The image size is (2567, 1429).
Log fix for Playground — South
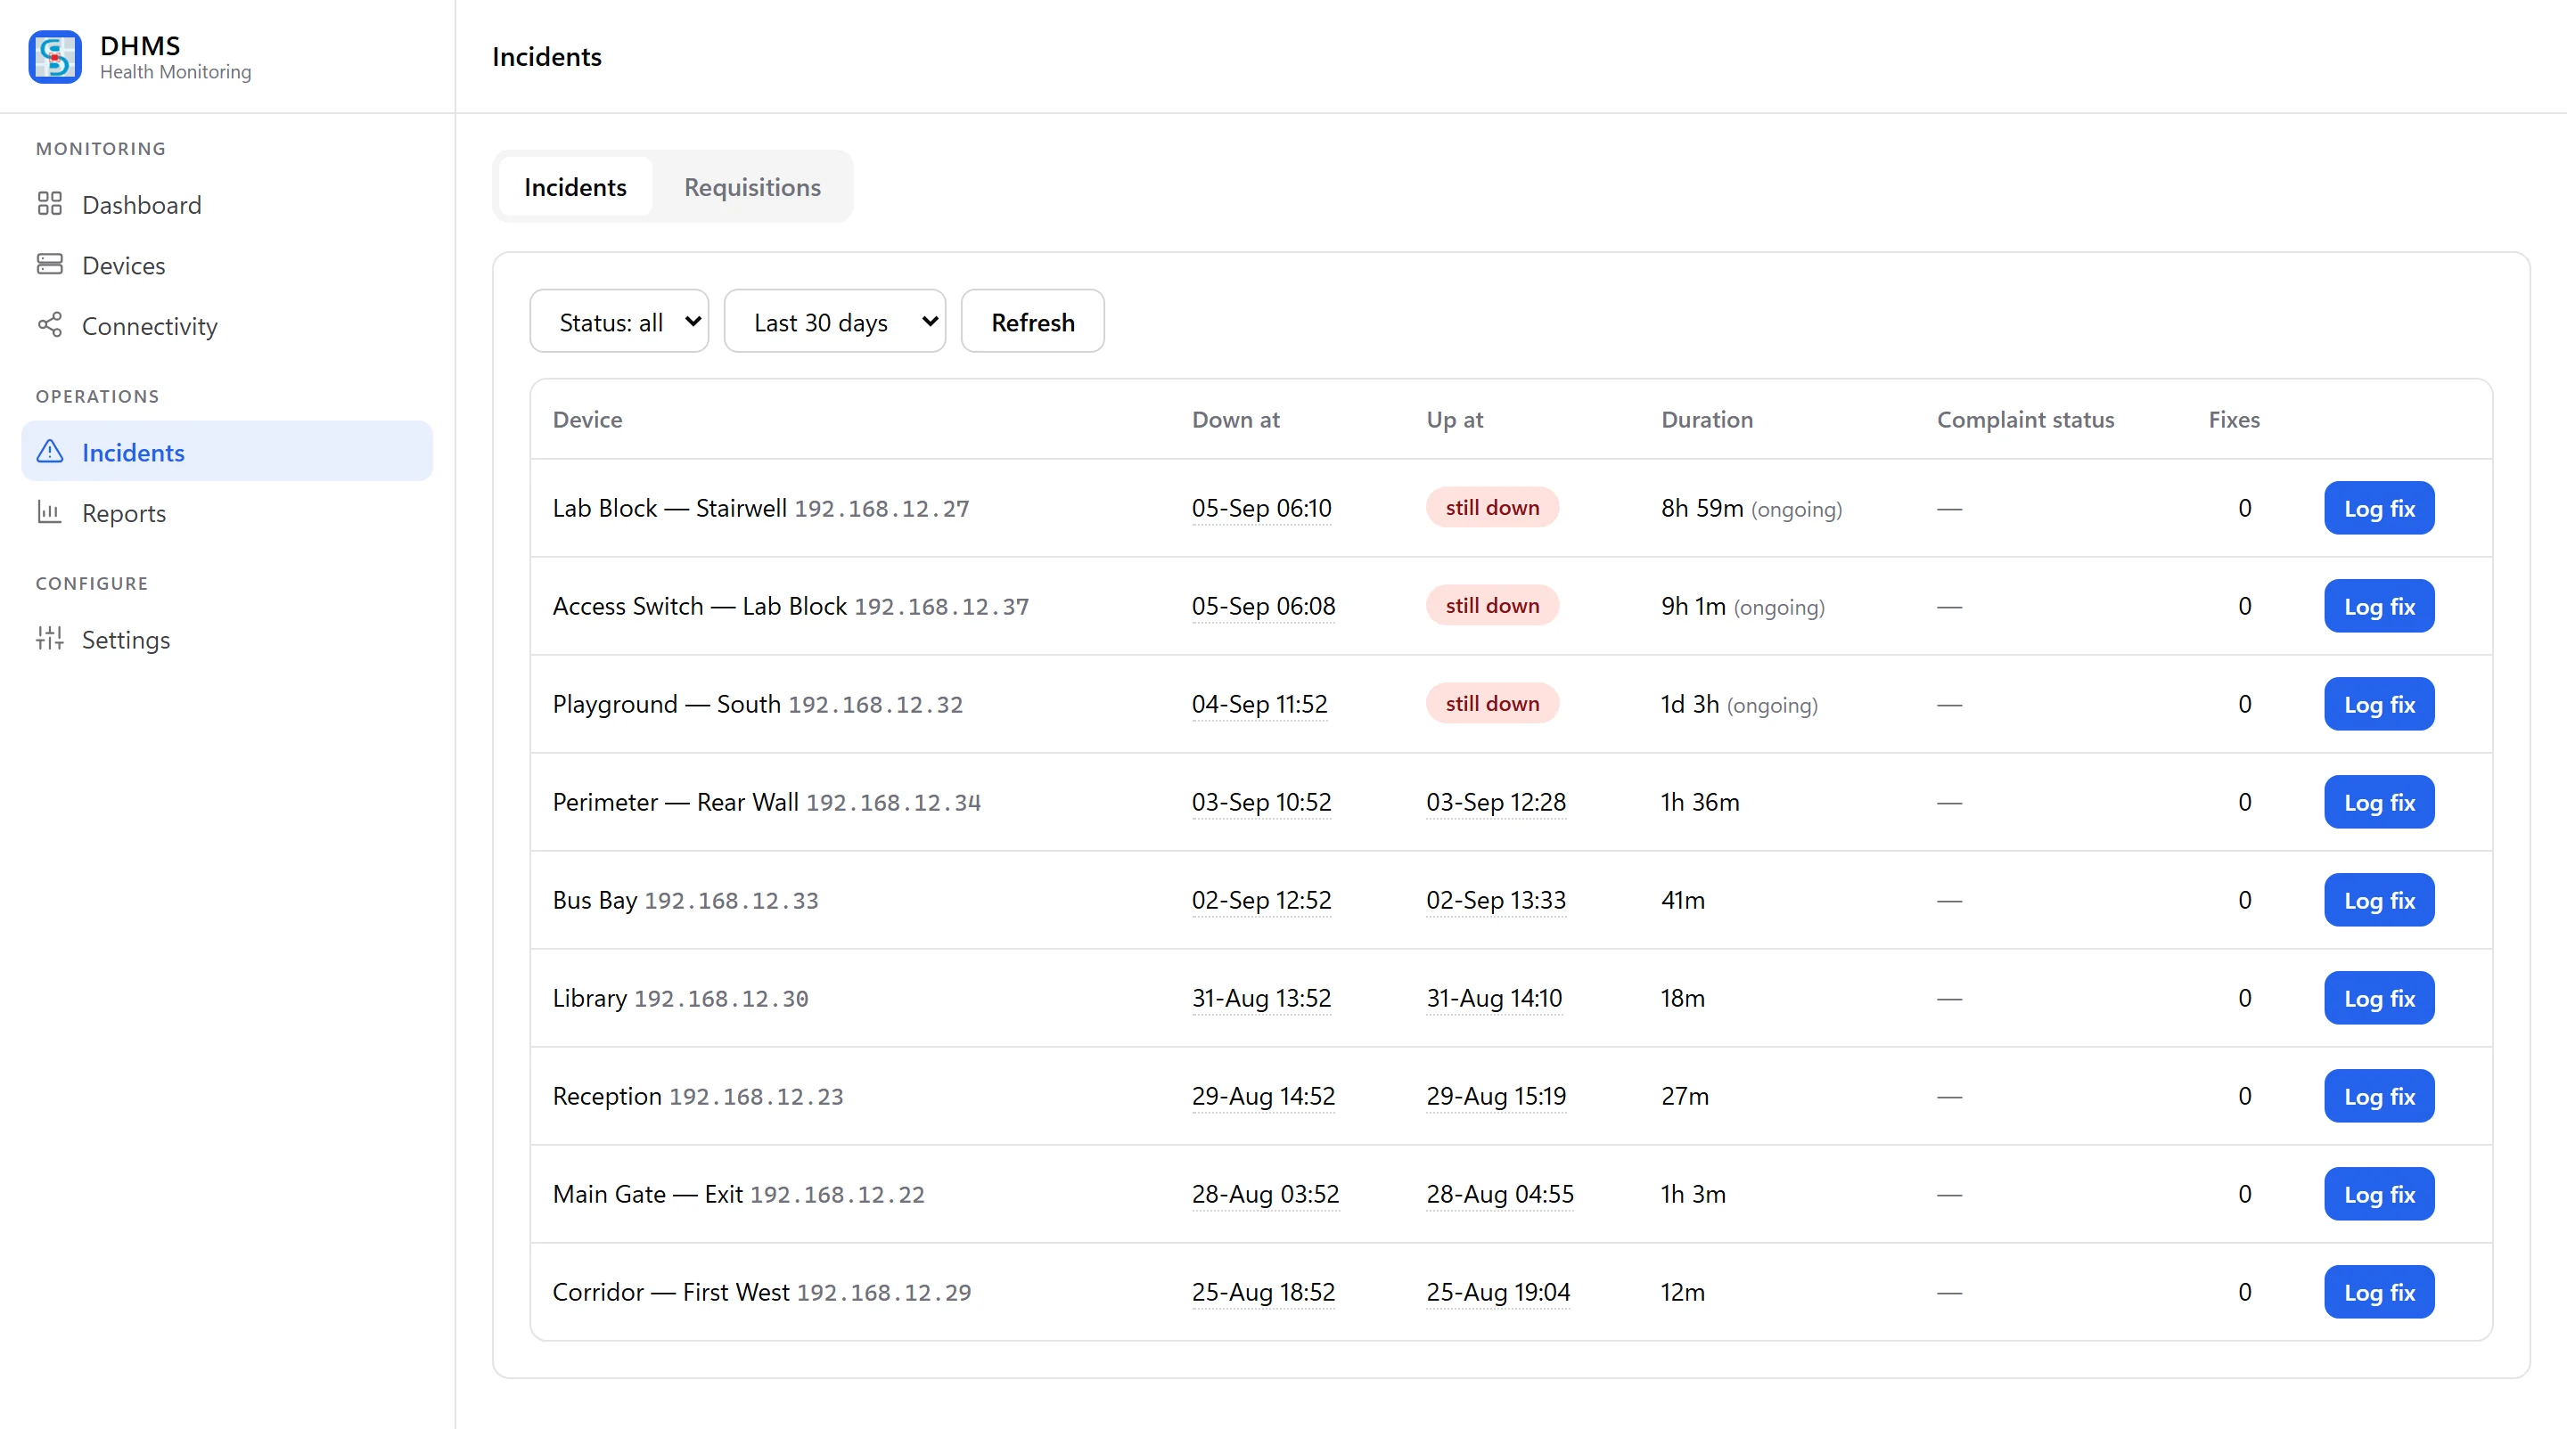point(2379,704)
